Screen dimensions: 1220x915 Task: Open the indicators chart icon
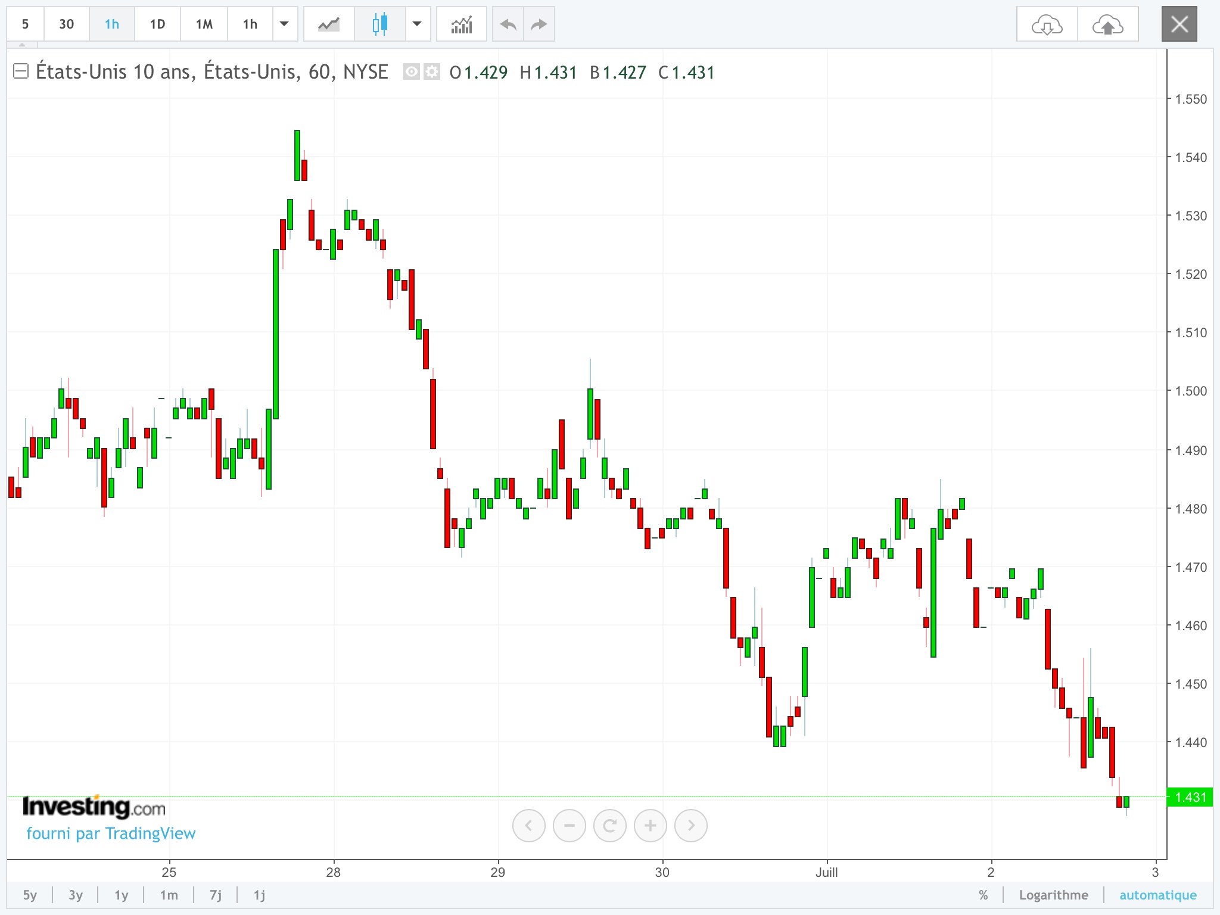tap(461, 24)
